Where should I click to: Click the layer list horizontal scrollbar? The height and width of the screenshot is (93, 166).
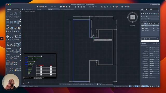coord(148,37)
